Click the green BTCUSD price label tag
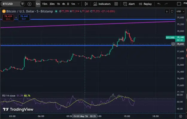This screenshot has width=187, height=119. [170, 37]
